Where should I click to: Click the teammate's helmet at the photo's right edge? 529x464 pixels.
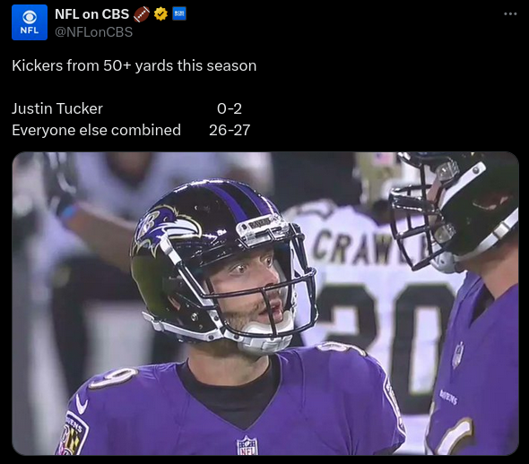click(454, 211)
